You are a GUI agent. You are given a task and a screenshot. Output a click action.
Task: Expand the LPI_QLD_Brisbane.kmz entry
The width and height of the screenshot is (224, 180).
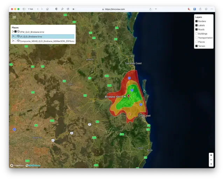point(13,36)
